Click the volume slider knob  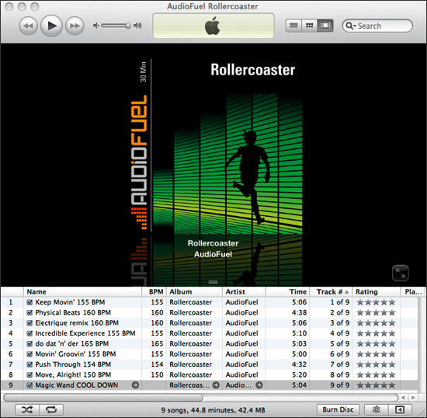[128, 26]
